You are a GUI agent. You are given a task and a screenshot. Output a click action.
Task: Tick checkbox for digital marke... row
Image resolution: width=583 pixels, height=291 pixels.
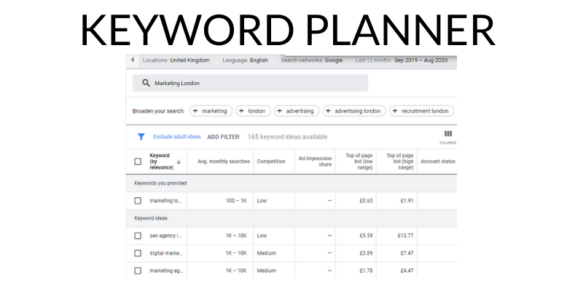coord(138,253)
